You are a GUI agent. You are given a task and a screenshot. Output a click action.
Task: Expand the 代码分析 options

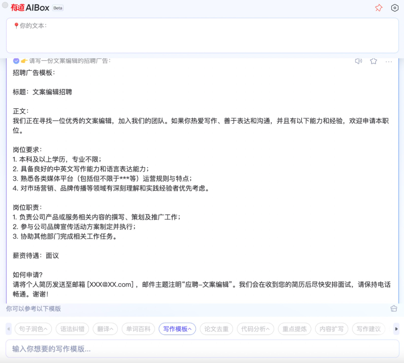(x=255, y=329)
